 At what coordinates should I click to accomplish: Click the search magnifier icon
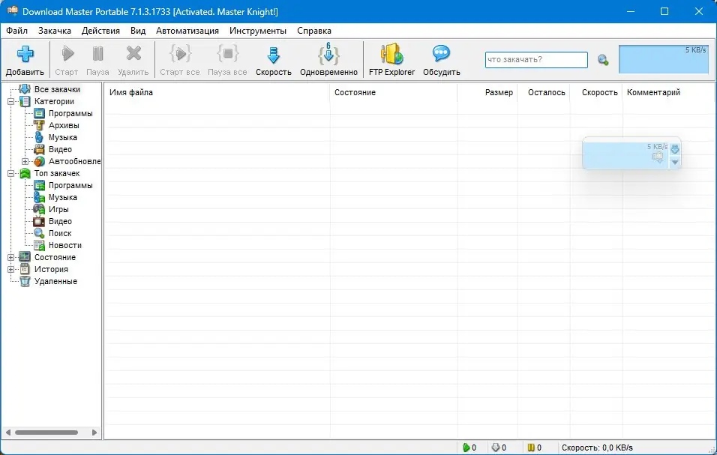coord(602,60)
